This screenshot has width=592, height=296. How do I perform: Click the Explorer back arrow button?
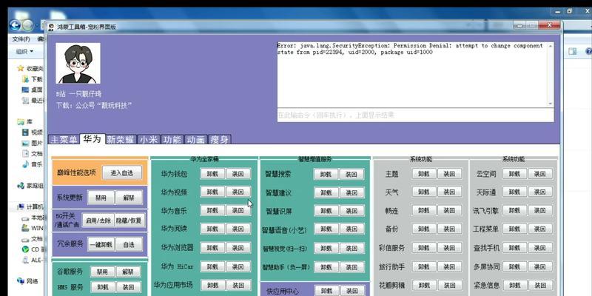pyautogui.click(x=15, y=25)
